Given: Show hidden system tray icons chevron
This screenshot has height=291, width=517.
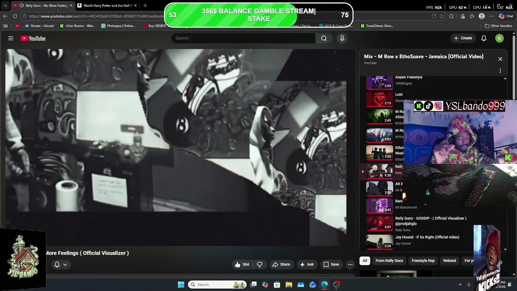Looking at the screenshot, I should pos(460,285).
